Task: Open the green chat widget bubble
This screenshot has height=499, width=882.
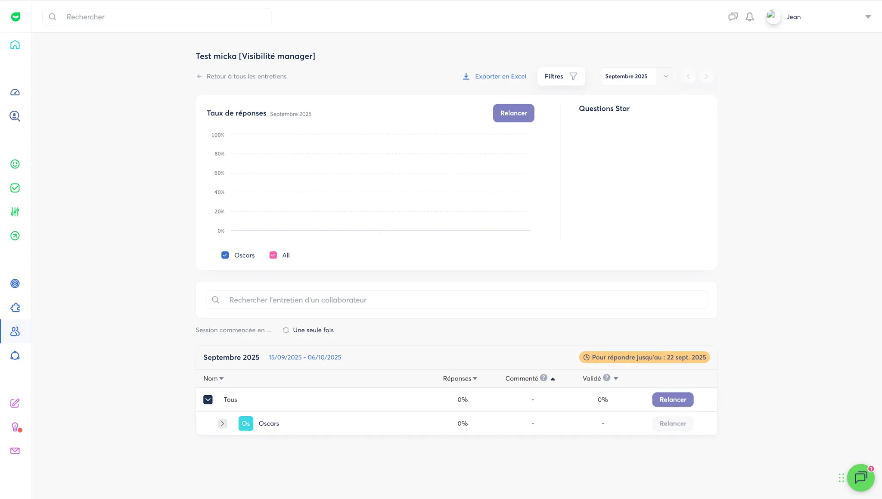Action: click(860, 477)
